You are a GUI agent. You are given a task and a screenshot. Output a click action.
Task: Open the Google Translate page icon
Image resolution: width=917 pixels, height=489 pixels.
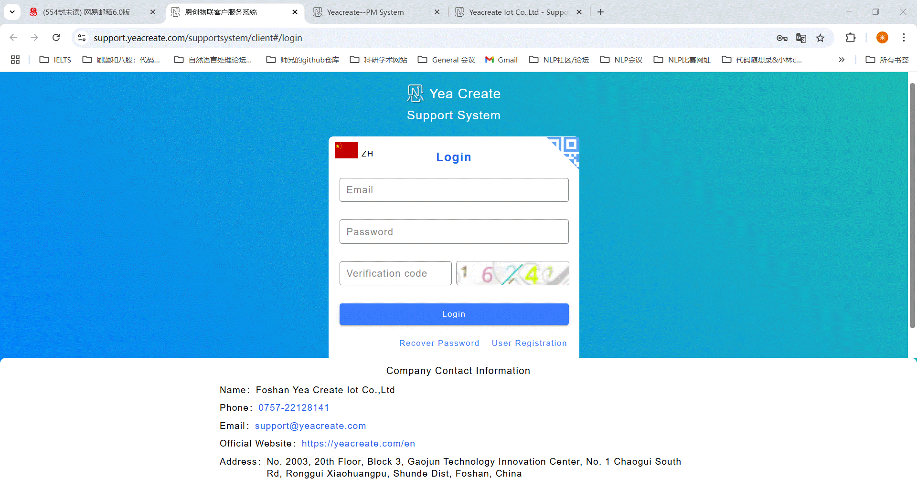pyautogui.click(x=801, y=38)
